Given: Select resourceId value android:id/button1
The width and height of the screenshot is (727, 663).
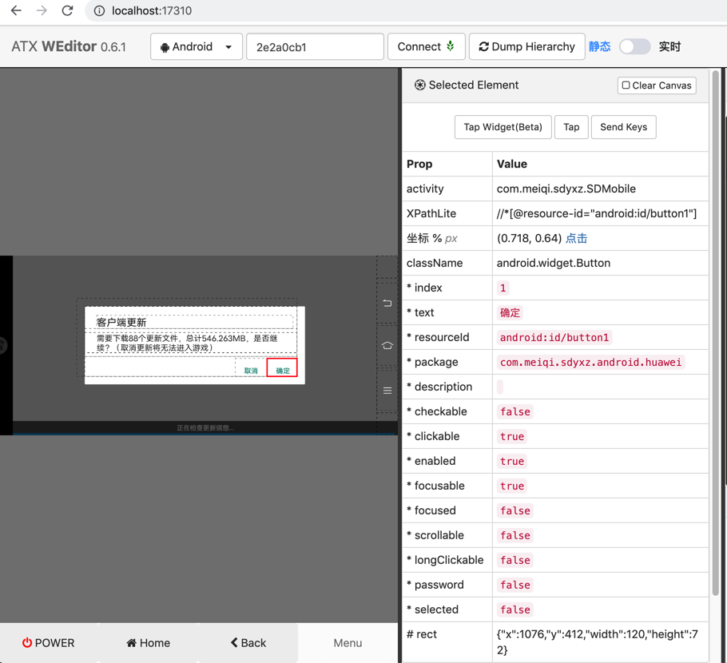Looking at the screenshot, I should (x=554, y=337).
